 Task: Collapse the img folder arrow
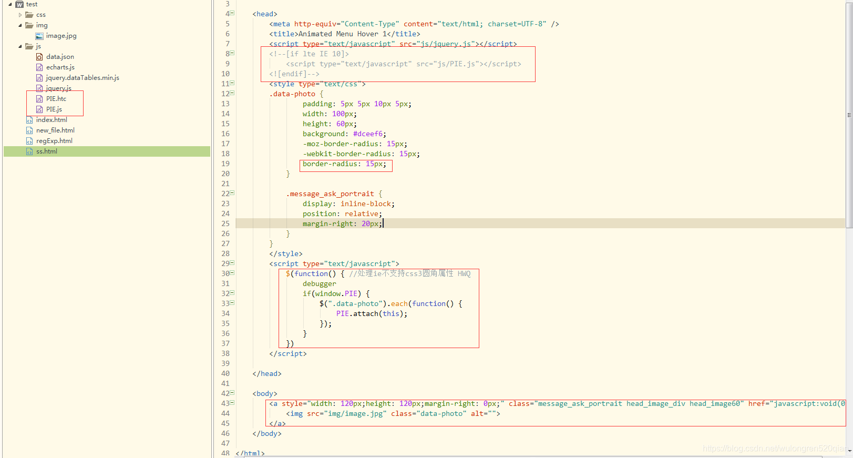[20, 25]
